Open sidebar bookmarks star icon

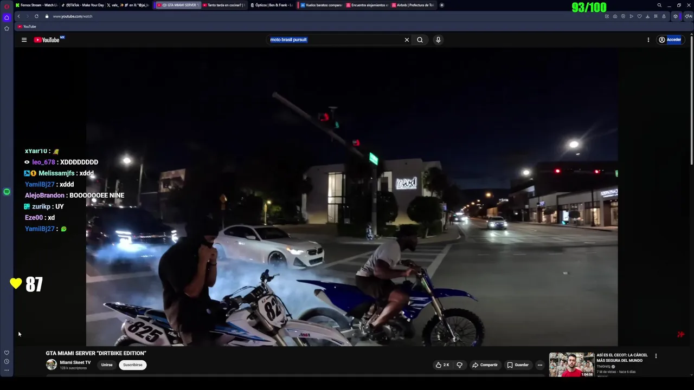point(7,28)
